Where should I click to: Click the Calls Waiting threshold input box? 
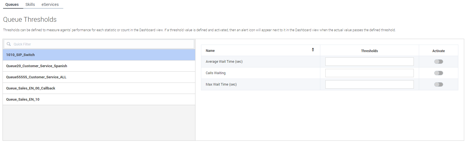pos(369,73)
